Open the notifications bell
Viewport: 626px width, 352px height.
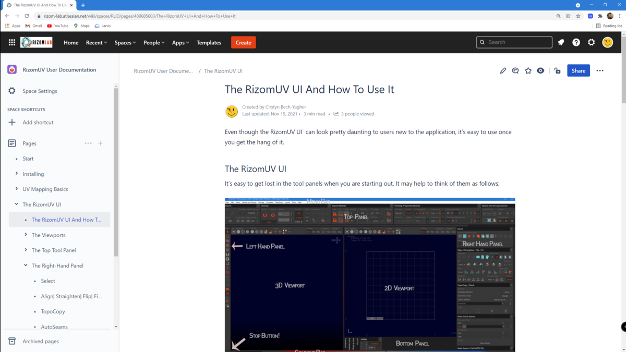[560, 42]
